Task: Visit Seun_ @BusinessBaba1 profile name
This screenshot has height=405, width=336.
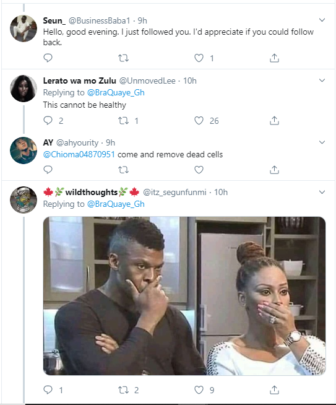Action: (x=54, y=20)
